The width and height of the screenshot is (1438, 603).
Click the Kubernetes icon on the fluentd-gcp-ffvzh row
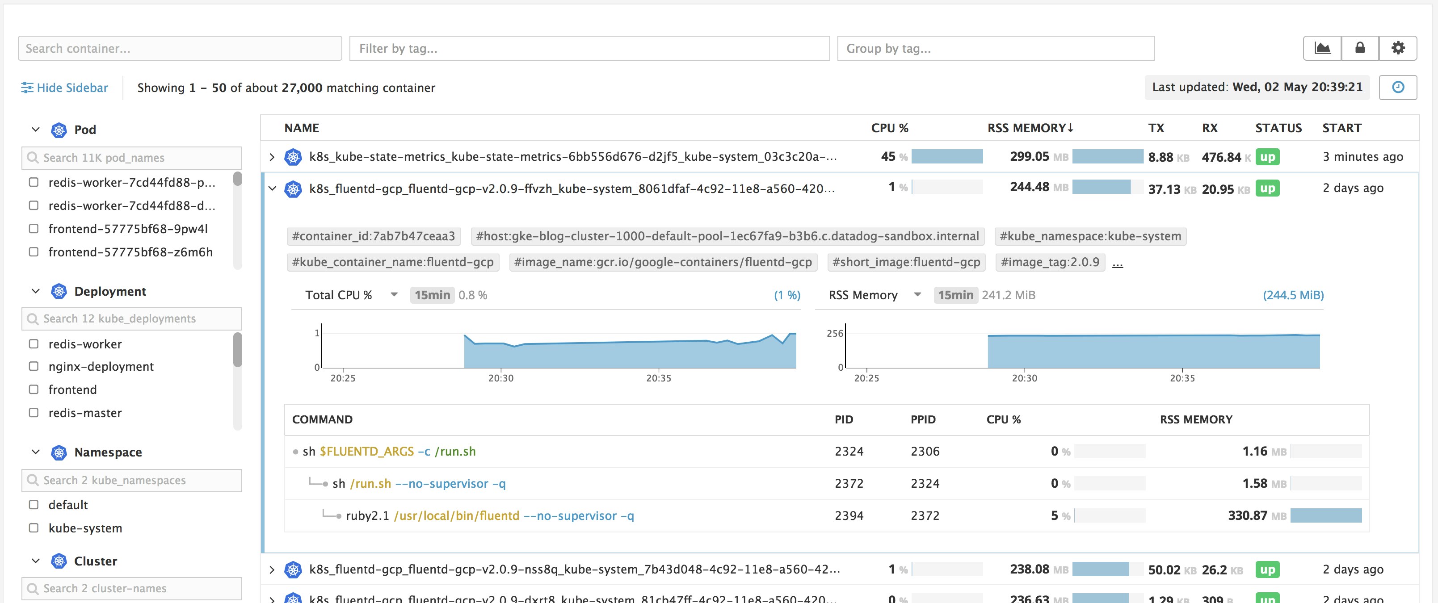point(293,188)
